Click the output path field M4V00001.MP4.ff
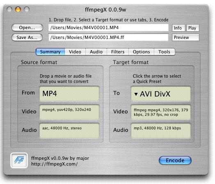This screenshot has width=215, height=184. click(x=108, y=37)
